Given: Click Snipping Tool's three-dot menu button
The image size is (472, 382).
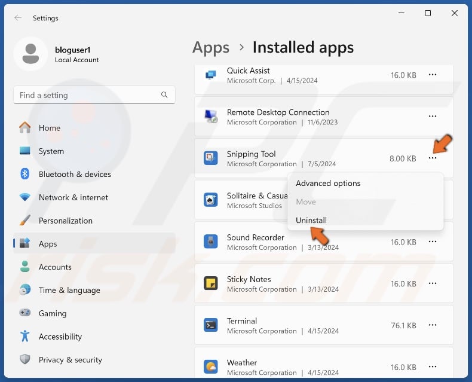Looking at the screenshot, I should [433, 158].
